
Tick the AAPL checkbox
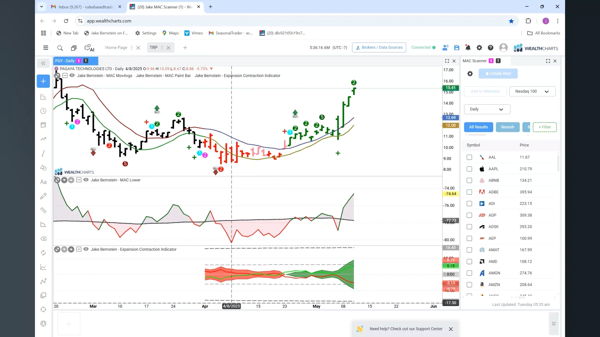(469, 169)
